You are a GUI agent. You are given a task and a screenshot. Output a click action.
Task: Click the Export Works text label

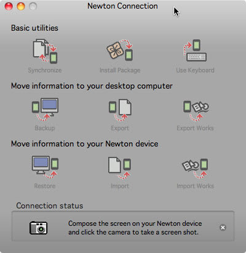click(x=195, y=128)
